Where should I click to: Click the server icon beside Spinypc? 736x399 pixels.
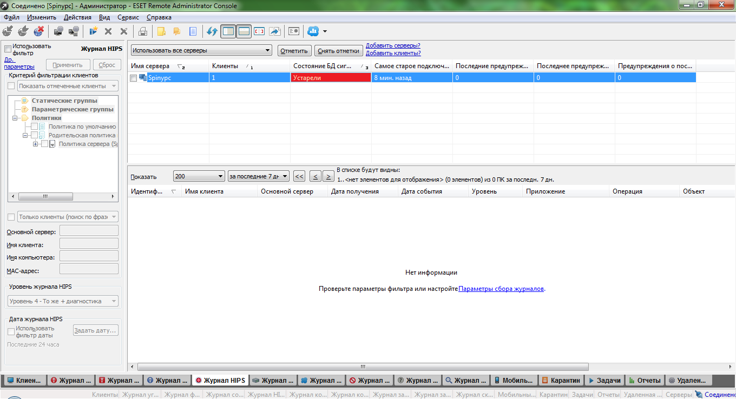[143, 78]
